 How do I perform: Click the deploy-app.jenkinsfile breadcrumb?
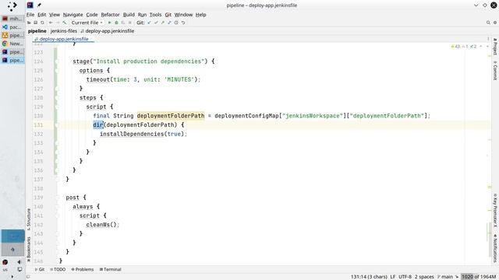coord(108,31)
